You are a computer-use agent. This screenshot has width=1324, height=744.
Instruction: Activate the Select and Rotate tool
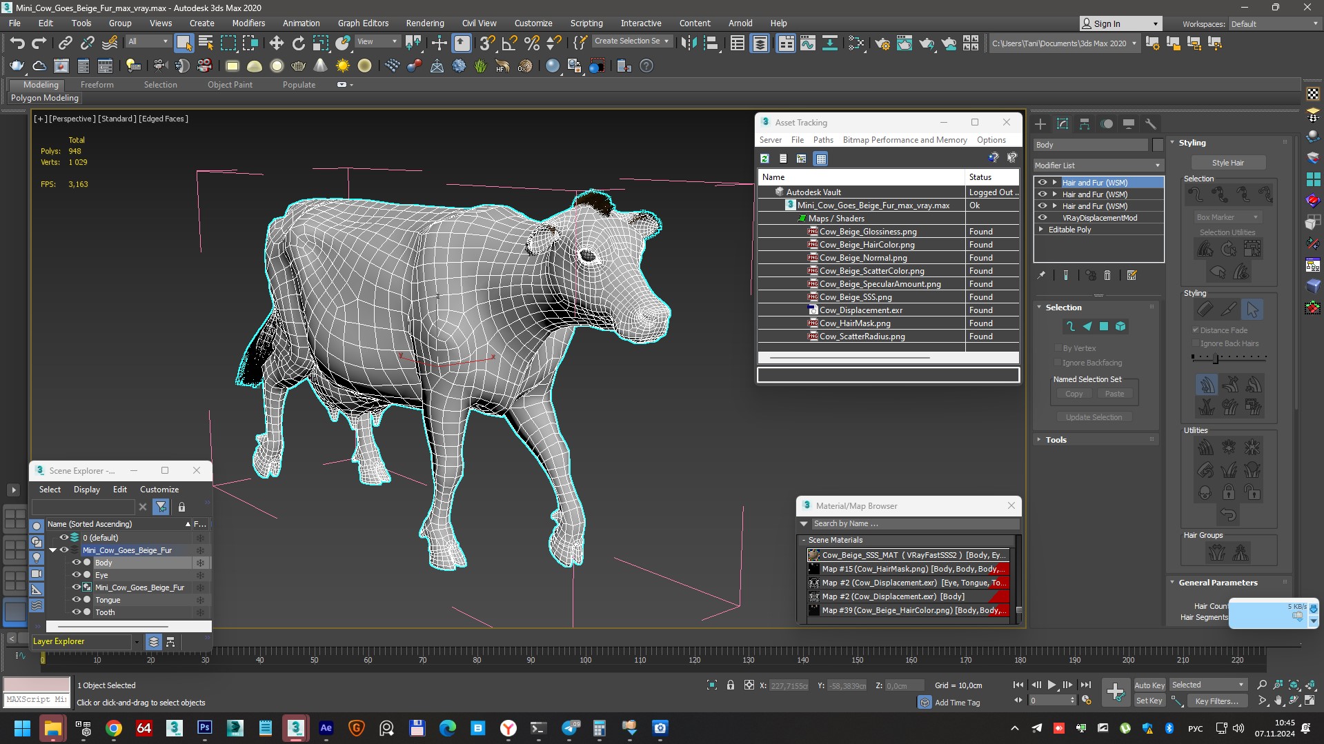point(298,43)
